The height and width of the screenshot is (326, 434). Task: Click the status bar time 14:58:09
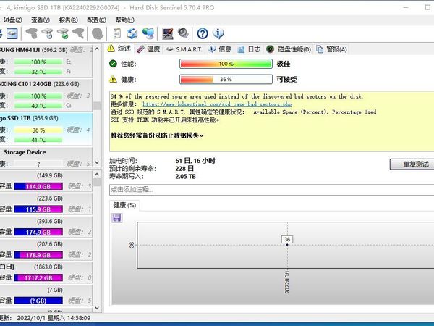coord(79,318)
